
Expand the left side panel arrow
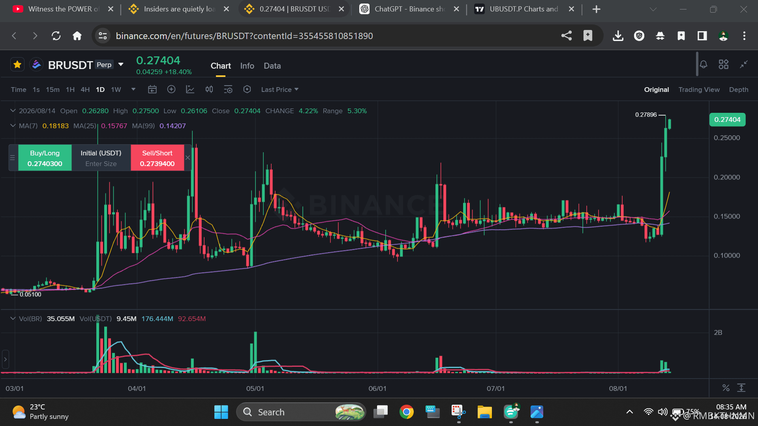click(6, 359)
